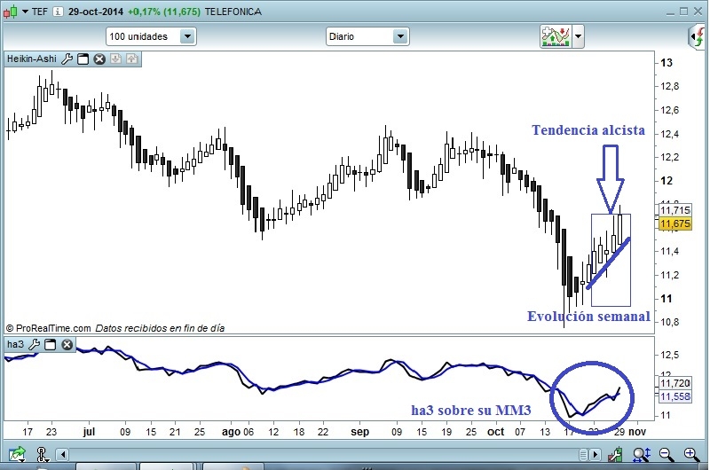This screenshot has width=710, height=470.
Task: Click the yellow 11,675 price label
Action: (x=675, y=223)
